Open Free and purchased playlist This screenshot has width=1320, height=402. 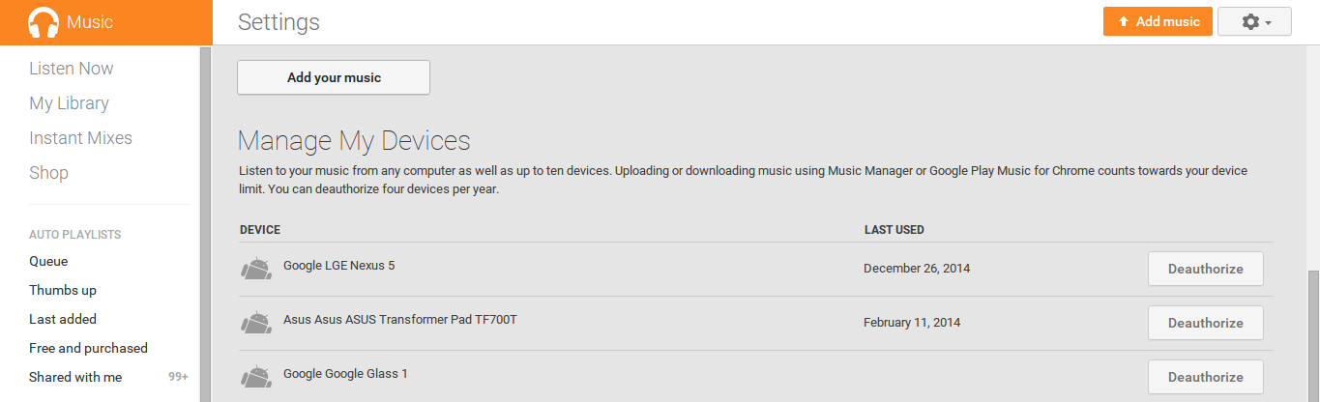pyautogui.click(x=88, y=348)
